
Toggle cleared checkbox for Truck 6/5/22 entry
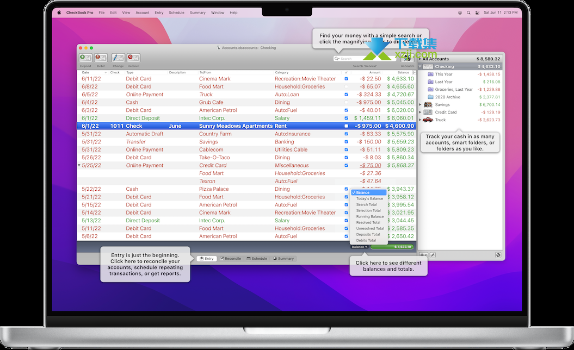coord(346,95)
